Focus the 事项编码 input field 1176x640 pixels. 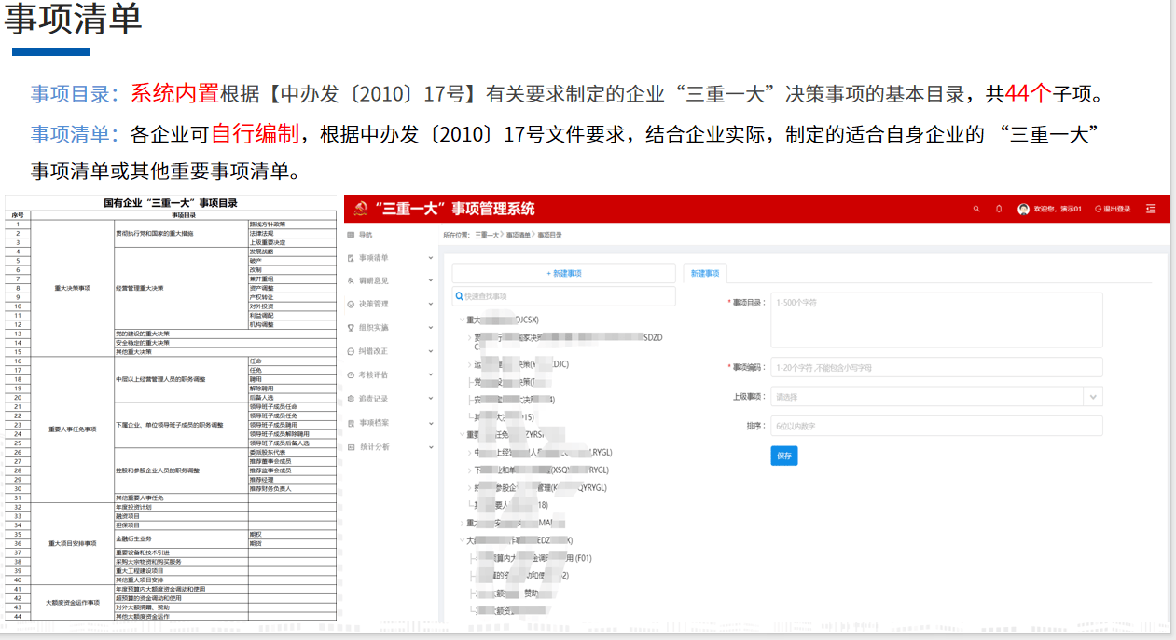(x=936, y=367)
